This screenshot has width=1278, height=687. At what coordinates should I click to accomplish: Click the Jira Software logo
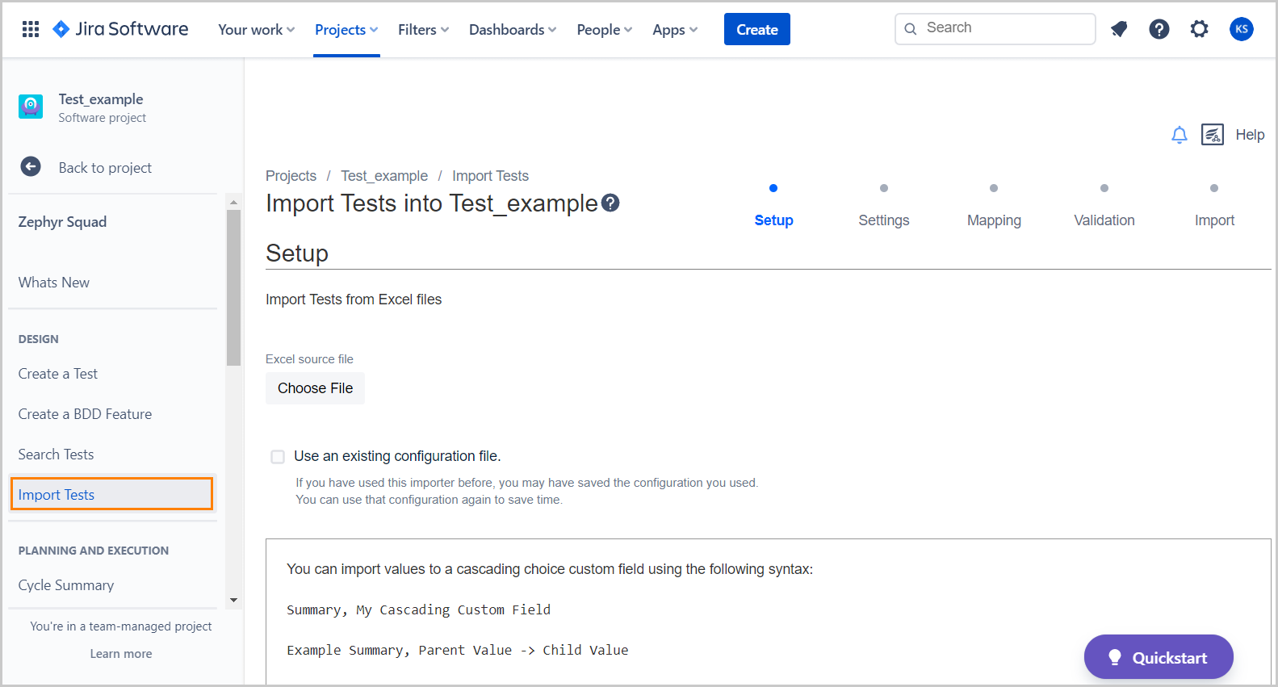click(120, 29)
